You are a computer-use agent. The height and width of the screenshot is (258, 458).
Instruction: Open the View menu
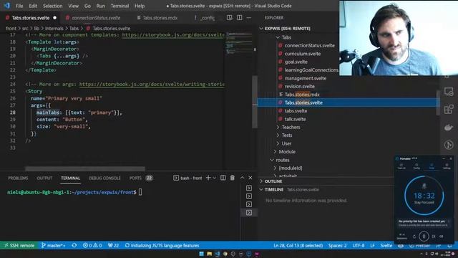tap(73, 6)
